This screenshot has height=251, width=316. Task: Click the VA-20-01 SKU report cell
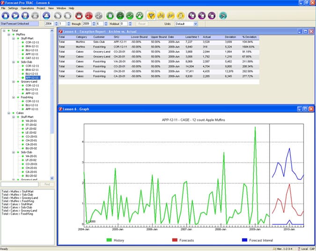coord(119,62)
